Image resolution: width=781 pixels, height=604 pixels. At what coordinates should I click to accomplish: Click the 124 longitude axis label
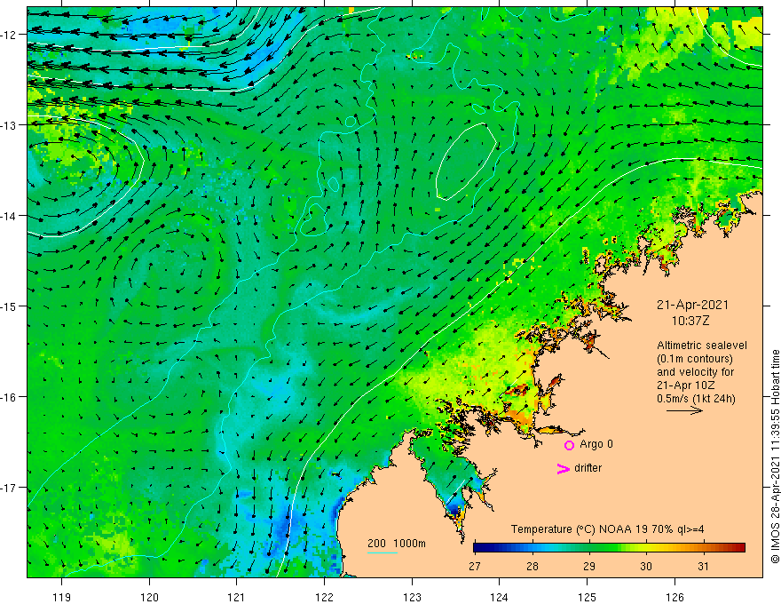(x=500, y=597)
